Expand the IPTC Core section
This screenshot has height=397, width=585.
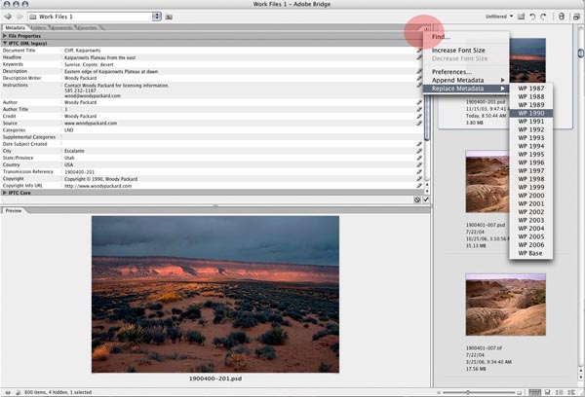coord(6,193)
